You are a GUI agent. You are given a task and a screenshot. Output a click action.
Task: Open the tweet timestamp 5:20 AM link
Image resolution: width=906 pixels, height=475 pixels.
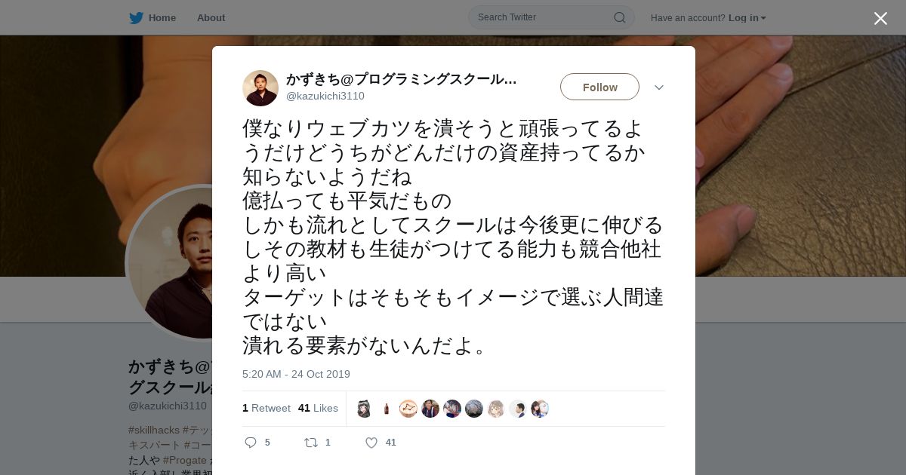click(296, 374)
